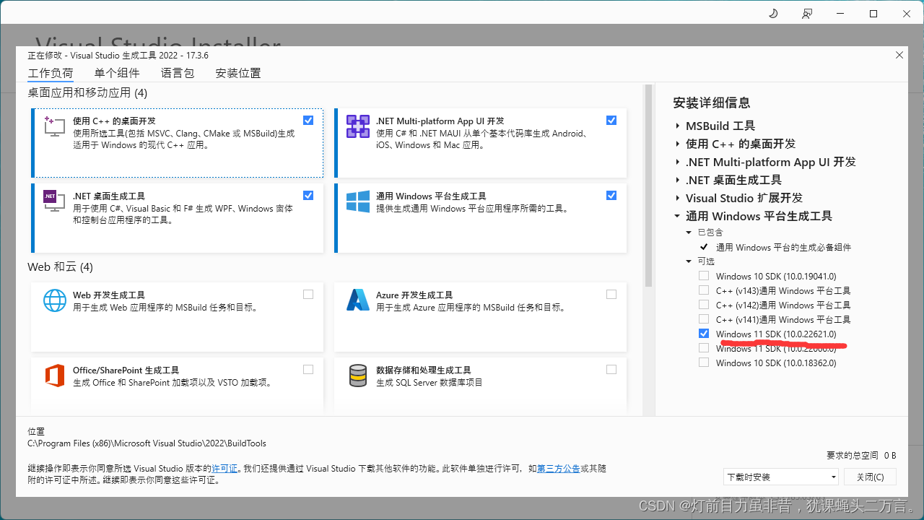Uncheck the .NET Multi-platform App UI workload
Image resolution: width=924 pixels, height=520 pixels.
pyautogui.click(x=611, y=121)
